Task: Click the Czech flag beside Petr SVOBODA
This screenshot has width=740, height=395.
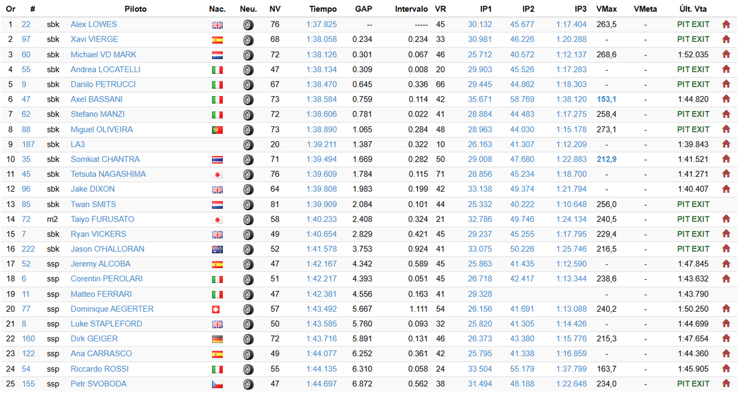Action: pos(217,385)
